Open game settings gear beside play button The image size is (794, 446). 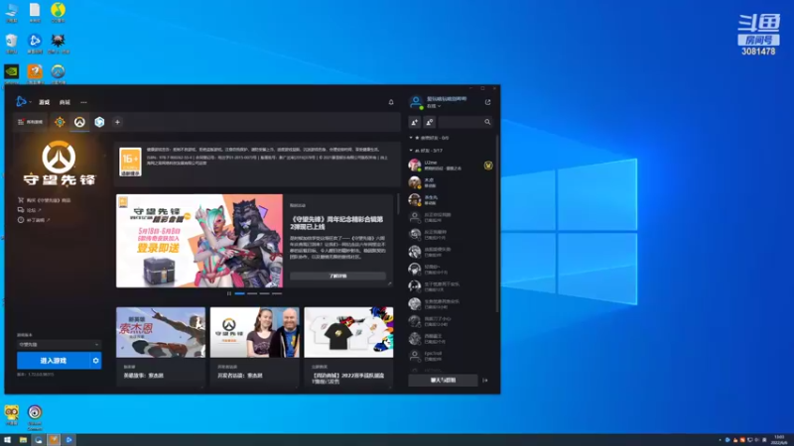point(95,361)
